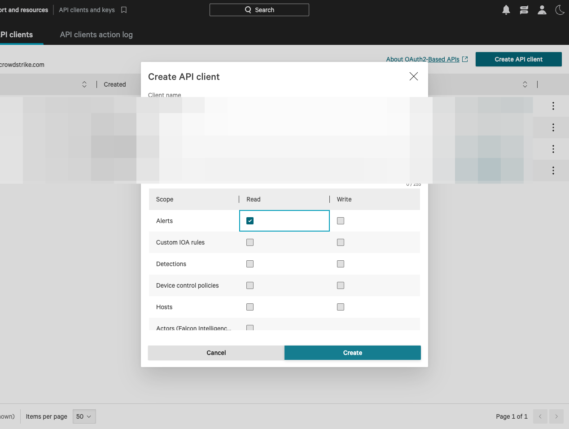The image size is (569, 429).
Task: Sort using arrows left of Created column
Action: coord(84,84)
